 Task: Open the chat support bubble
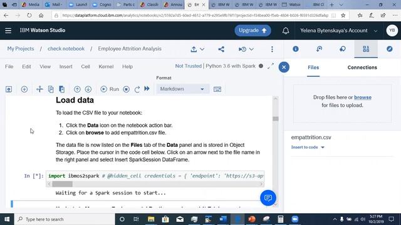[x=268, y=197]
